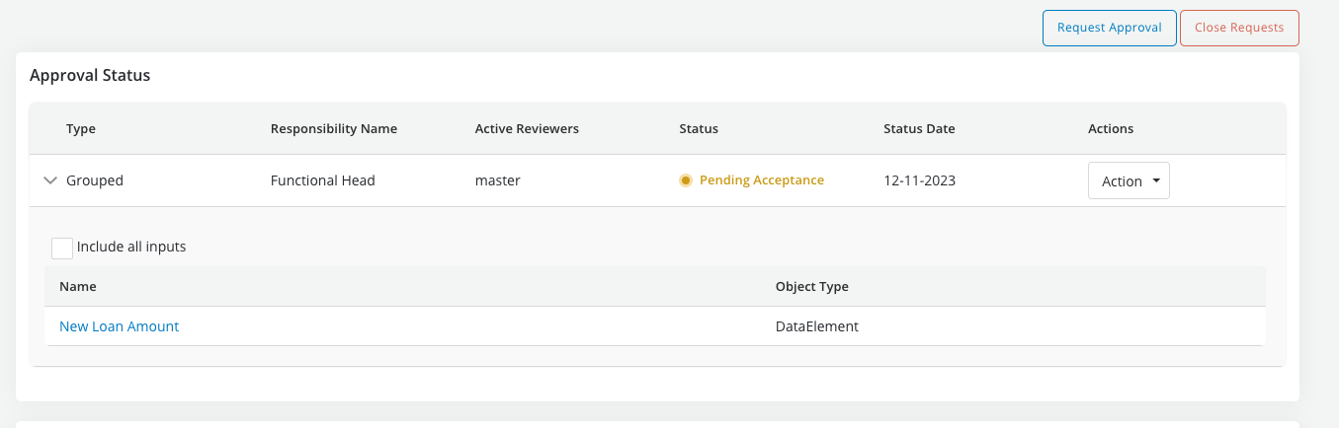1339x428 pixels.
Task: Click the Type column header
Action: click(81, 129)
